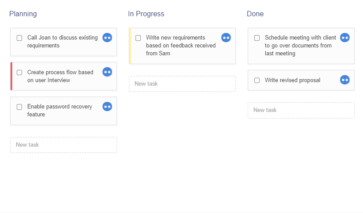
Task: Click the Done column header
Action: coord(255,14)
